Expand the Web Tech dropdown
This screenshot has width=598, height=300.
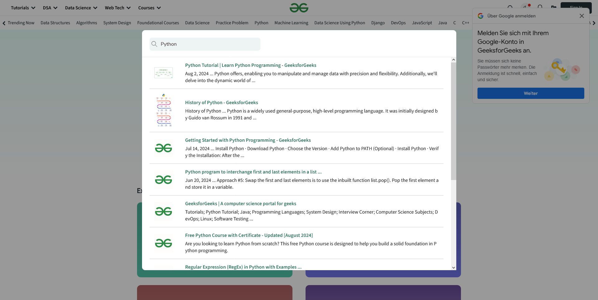point(117,8)
